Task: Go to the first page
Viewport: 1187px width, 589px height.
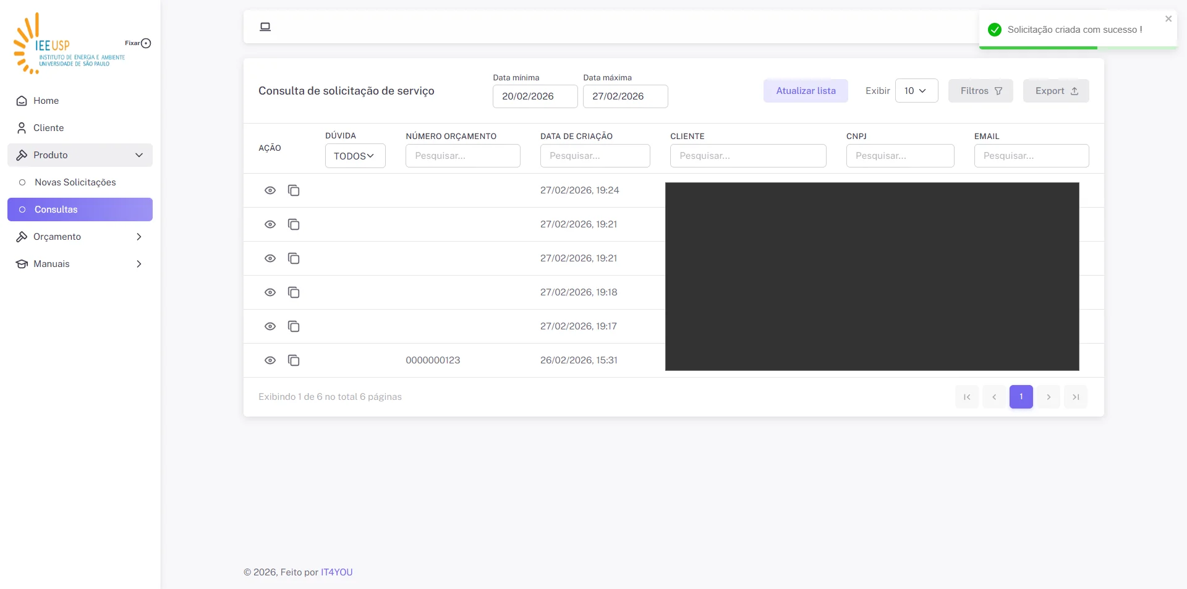Action: pyautogui.click(x=967, y=397)
